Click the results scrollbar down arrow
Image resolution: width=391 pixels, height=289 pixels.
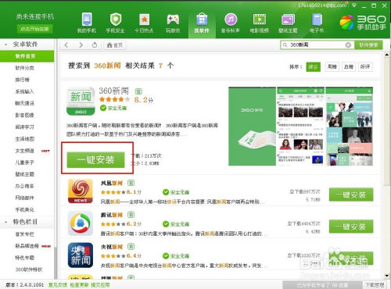pos(387,276)
